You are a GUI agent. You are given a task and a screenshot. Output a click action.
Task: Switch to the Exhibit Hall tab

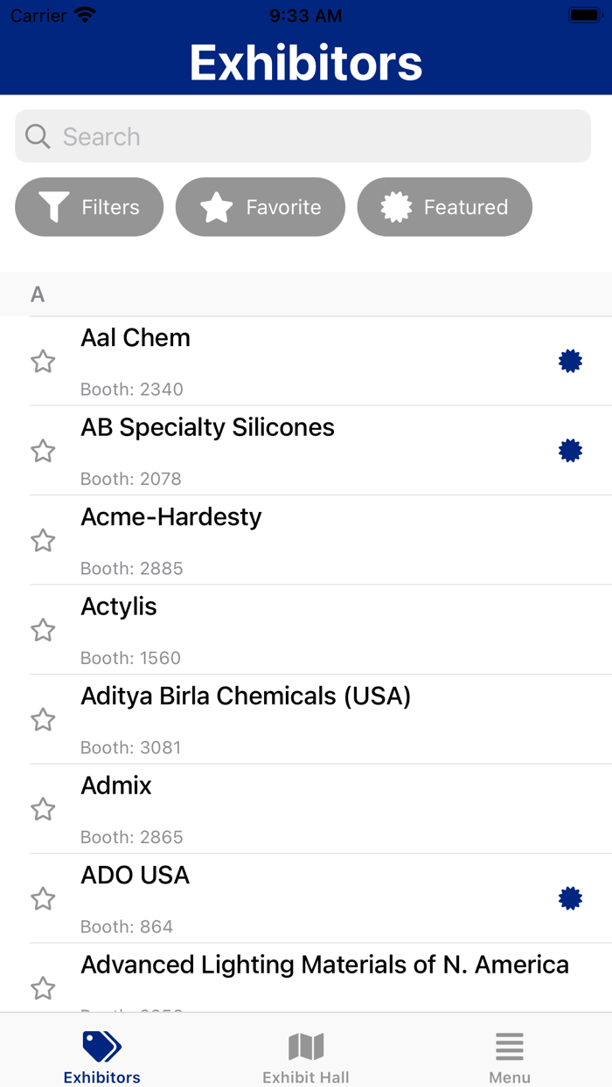pos(306,1056)
